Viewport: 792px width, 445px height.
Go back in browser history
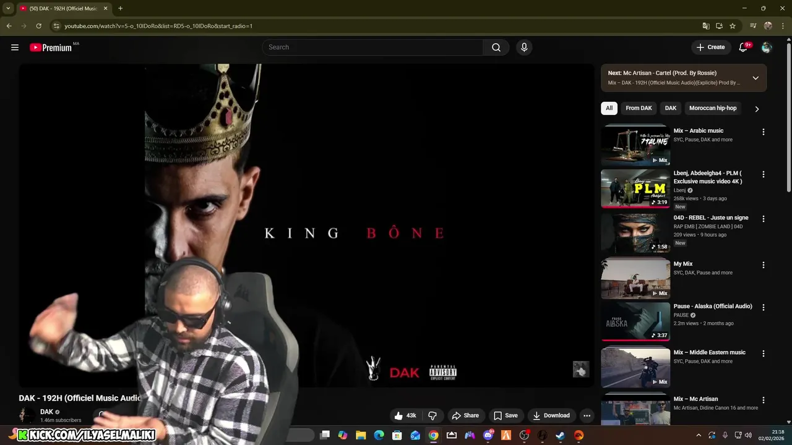tap(9, 26)
